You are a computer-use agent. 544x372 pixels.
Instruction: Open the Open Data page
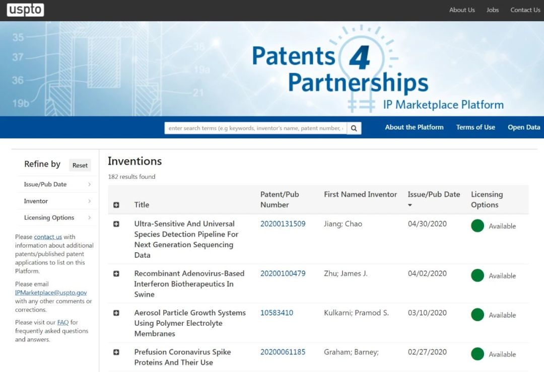point(524,127)
